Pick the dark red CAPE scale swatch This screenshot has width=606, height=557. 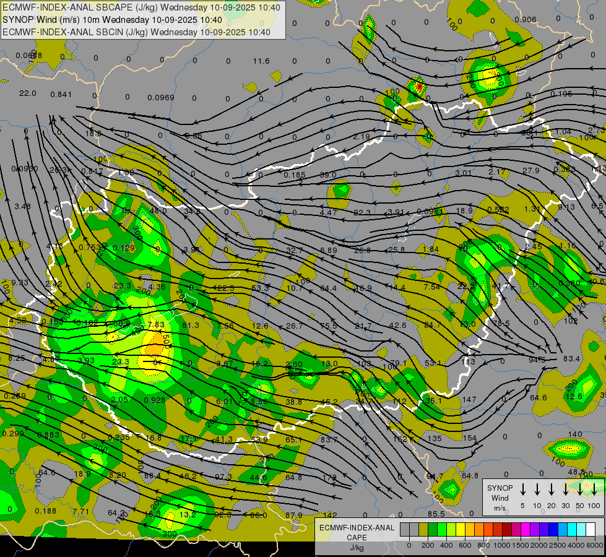[x=507, y=530]
